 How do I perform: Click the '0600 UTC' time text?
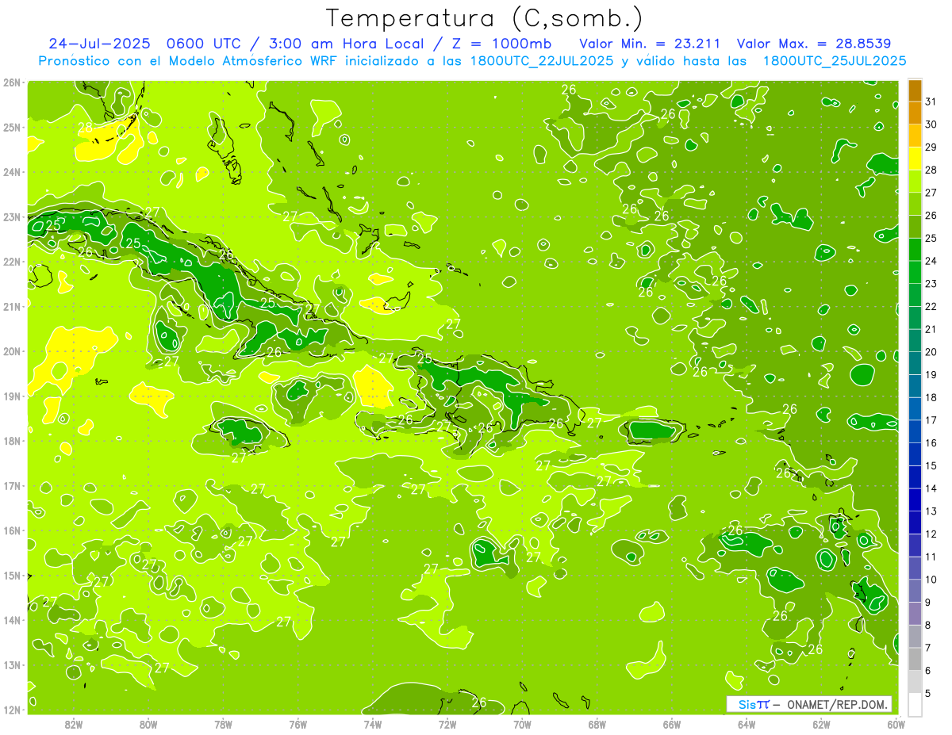pos(205,43)
